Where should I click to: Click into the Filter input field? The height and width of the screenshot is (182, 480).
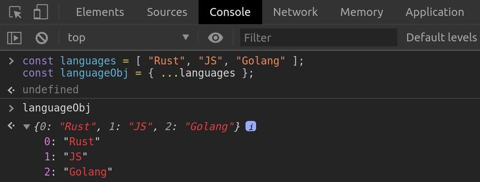coord(319,38)
